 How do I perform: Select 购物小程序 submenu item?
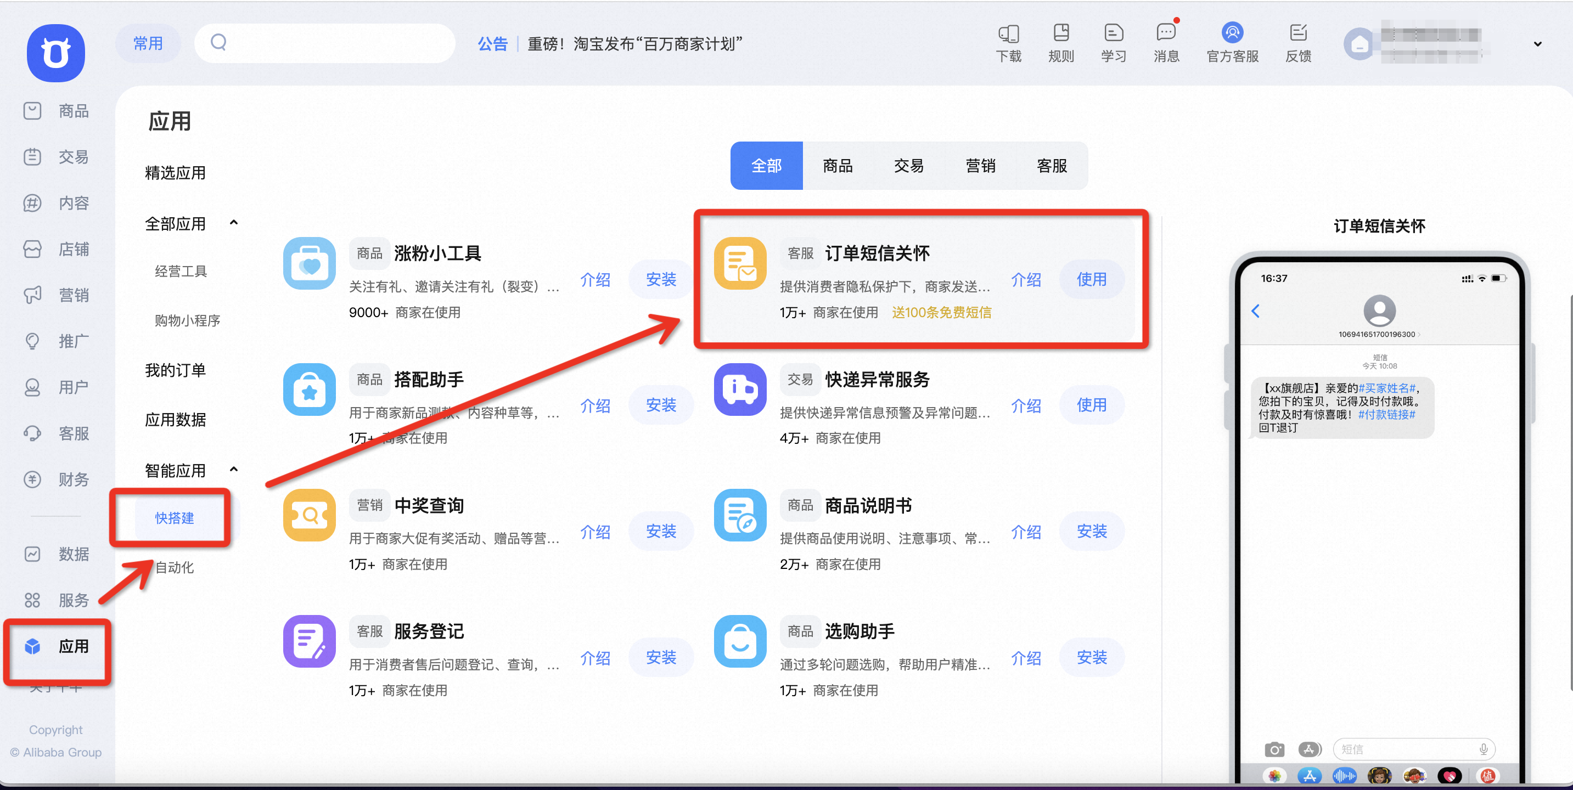pos(188,320)
